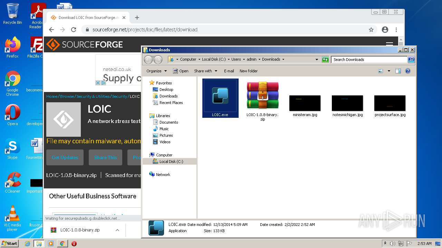
Task: Open Chrome profile icon
Action: 385,30
